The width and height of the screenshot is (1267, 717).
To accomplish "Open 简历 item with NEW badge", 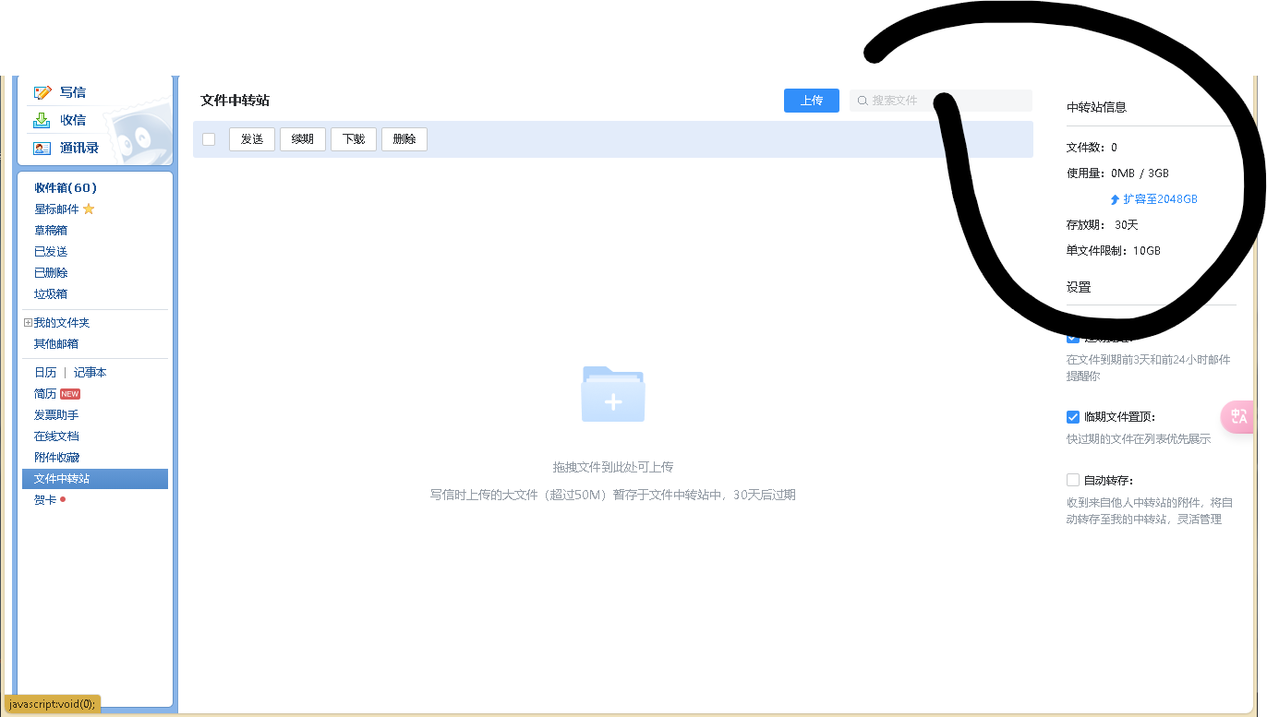I will pos(46,394).
